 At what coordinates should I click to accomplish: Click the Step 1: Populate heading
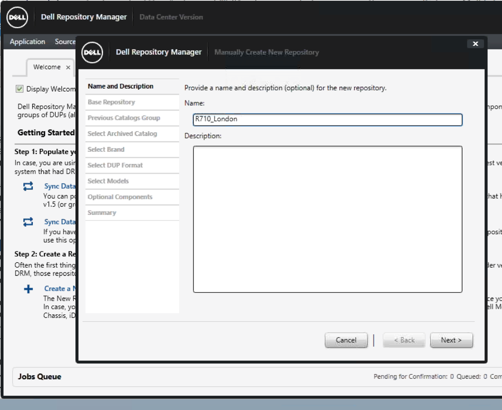tap(45, 152)
